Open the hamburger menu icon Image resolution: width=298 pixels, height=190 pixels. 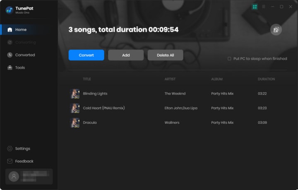pos(264,7)
